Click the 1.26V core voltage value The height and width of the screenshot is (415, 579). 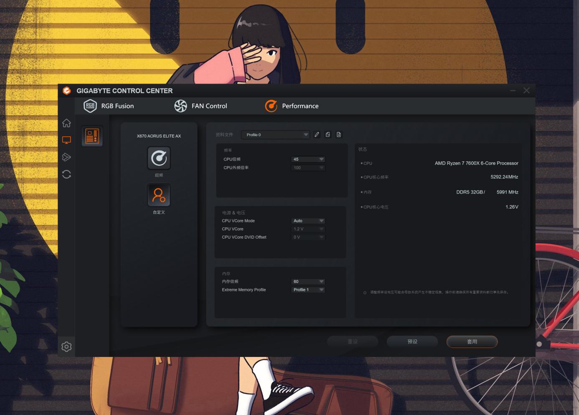512,207
